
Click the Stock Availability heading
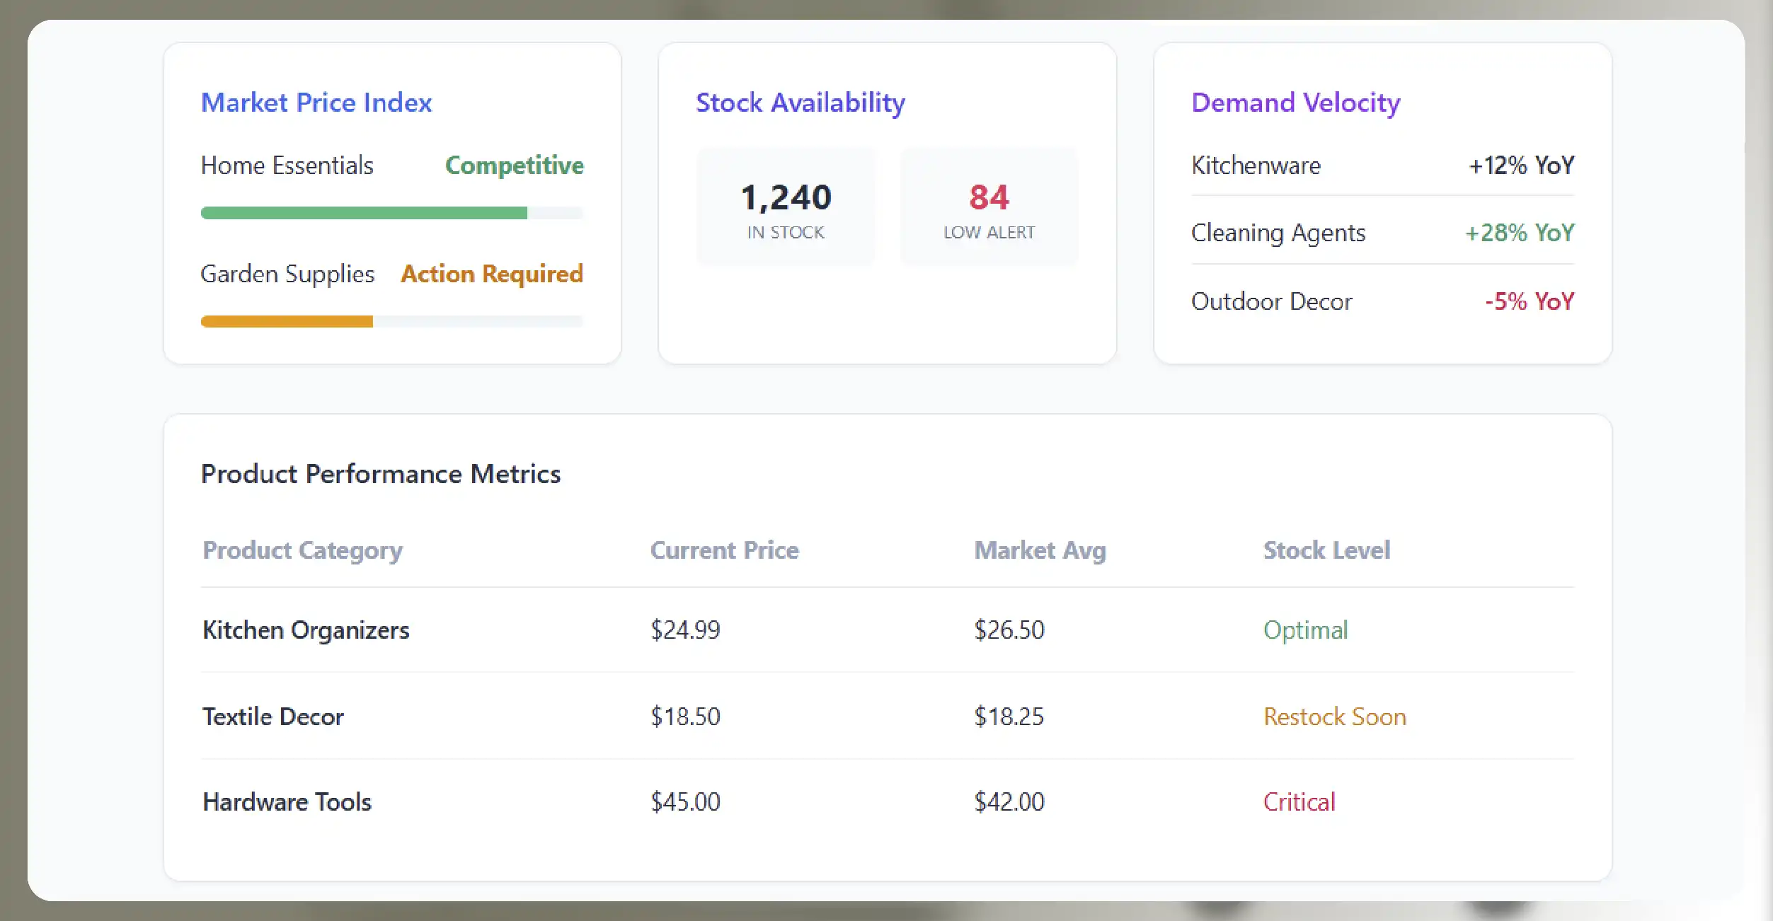[x=801, y=103]
